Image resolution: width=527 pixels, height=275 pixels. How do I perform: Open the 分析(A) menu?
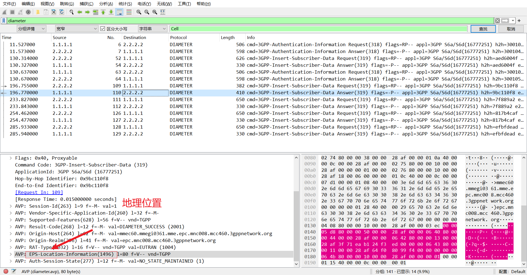coord(106,4)
